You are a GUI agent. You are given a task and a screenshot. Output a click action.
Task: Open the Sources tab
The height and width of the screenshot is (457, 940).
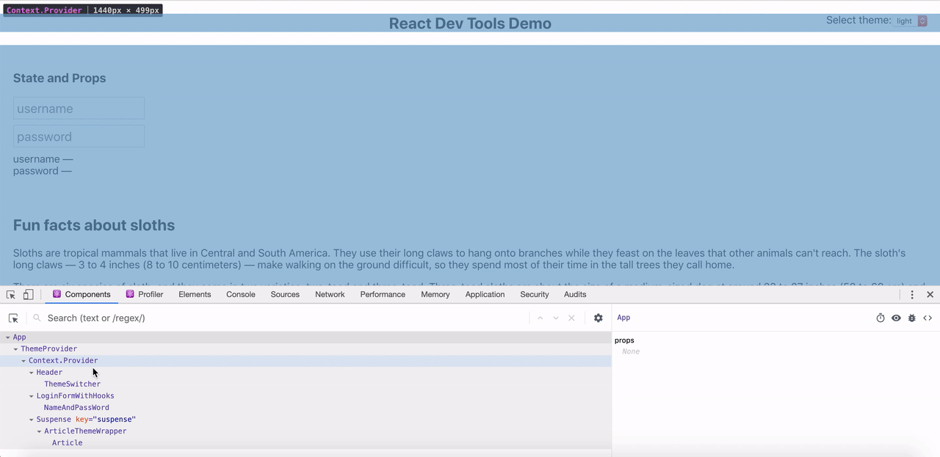[x=285, y=295]
